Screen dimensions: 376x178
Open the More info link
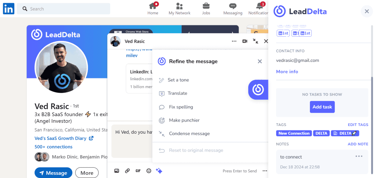point(287,71)
